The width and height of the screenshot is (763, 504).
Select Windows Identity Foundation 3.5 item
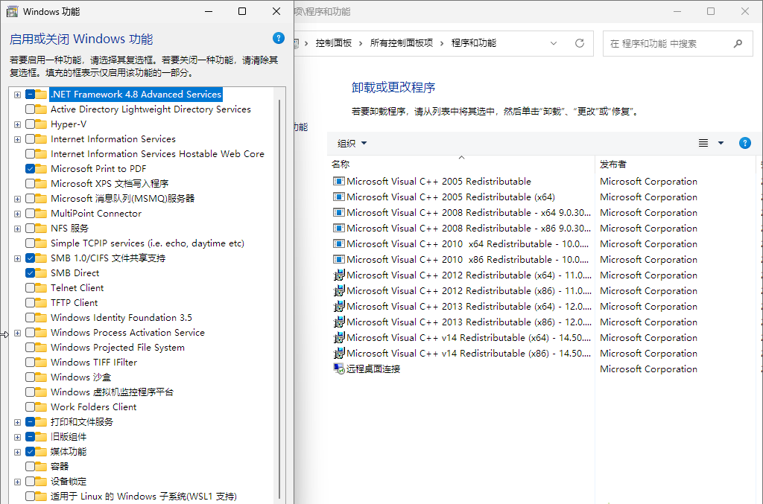pos(121,318)
